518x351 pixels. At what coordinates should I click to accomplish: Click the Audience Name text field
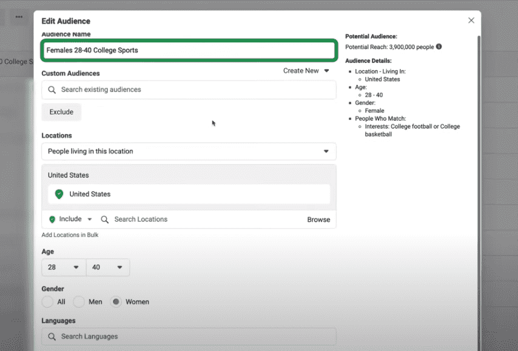189,50
